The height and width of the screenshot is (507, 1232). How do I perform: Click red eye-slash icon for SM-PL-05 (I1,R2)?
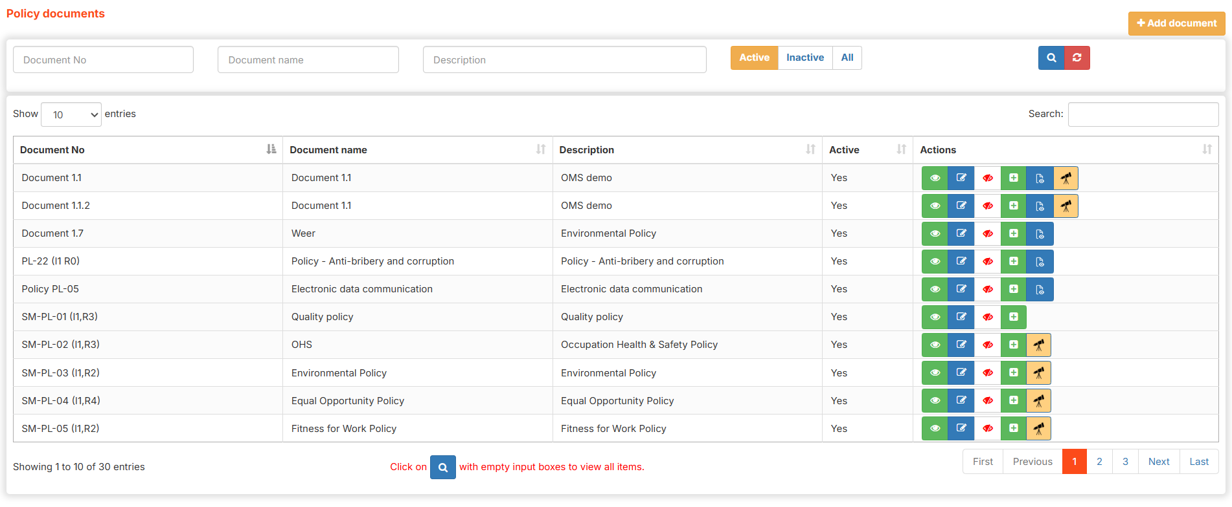(987, 428)
